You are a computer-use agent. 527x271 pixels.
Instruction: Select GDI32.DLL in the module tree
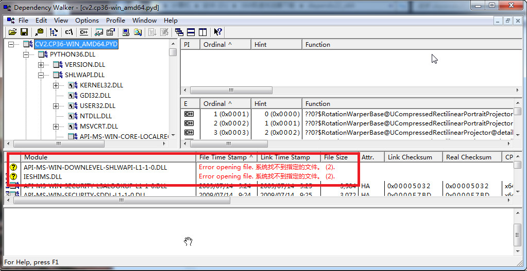tap(95, 96)
